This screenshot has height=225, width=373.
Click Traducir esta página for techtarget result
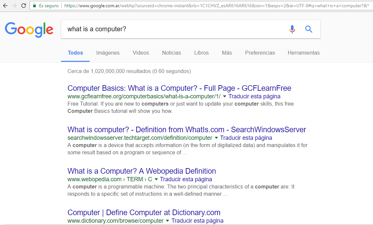246,138
